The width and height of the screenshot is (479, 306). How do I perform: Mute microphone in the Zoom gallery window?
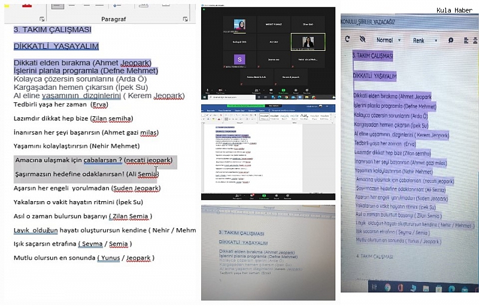click(x=207, y=91)
